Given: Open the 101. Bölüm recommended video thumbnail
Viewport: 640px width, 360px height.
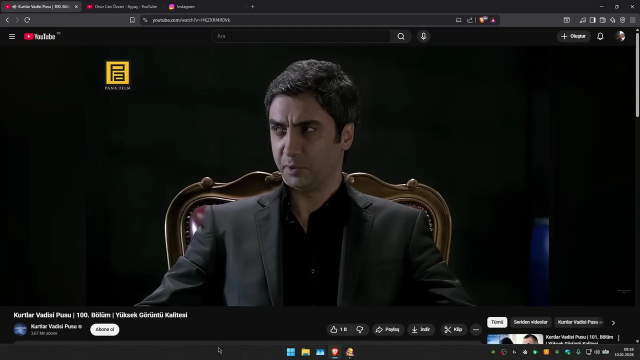Looking at the screenshot, I should [515, 339].
